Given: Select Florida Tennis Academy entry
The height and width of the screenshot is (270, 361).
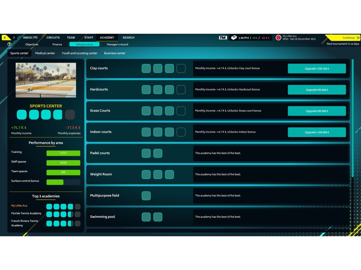Looking at the screenshot, I should tap(26, 213).
